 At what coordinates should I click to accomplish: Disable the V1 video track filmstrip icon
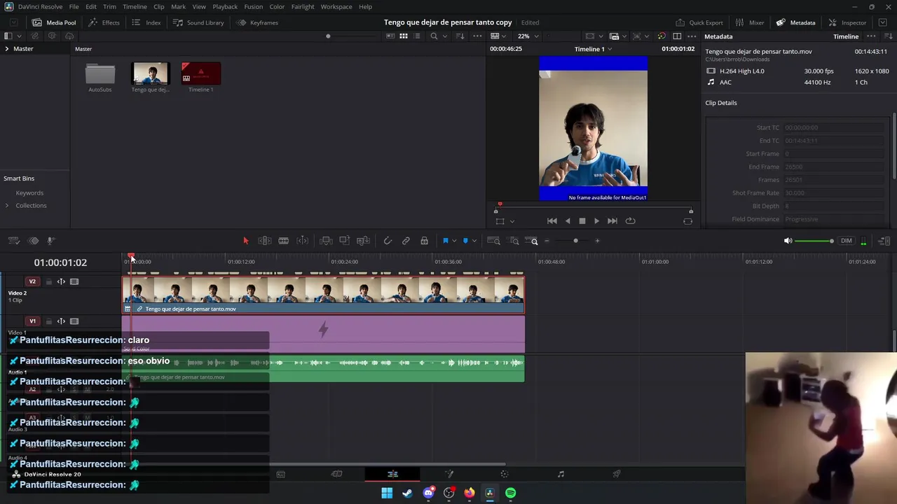pos(74,321)
